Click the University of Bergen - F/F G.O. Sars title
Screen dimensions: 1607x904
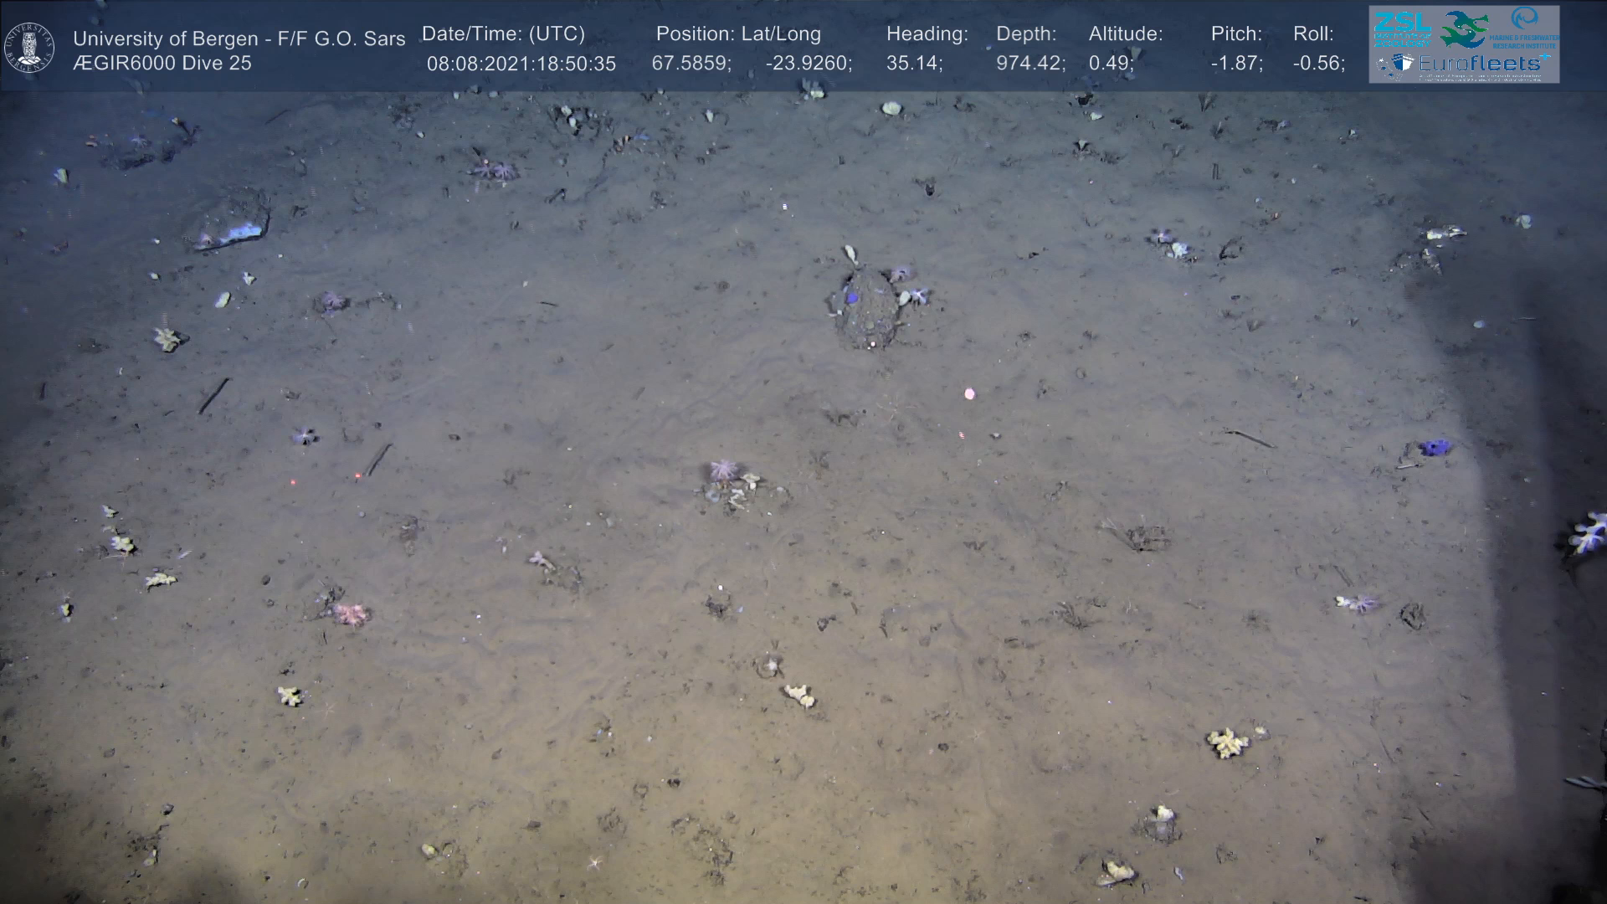239,39
